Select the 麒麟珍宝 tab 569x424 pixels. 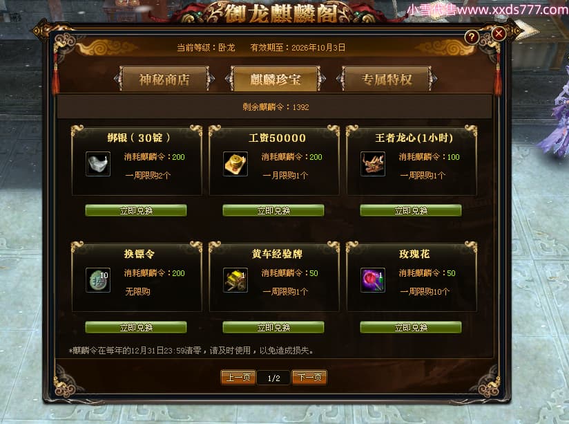(276, 79)
